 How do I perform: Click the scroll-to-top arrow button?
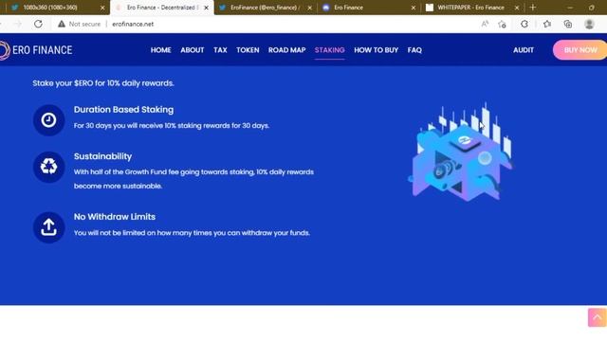(598, 317)
